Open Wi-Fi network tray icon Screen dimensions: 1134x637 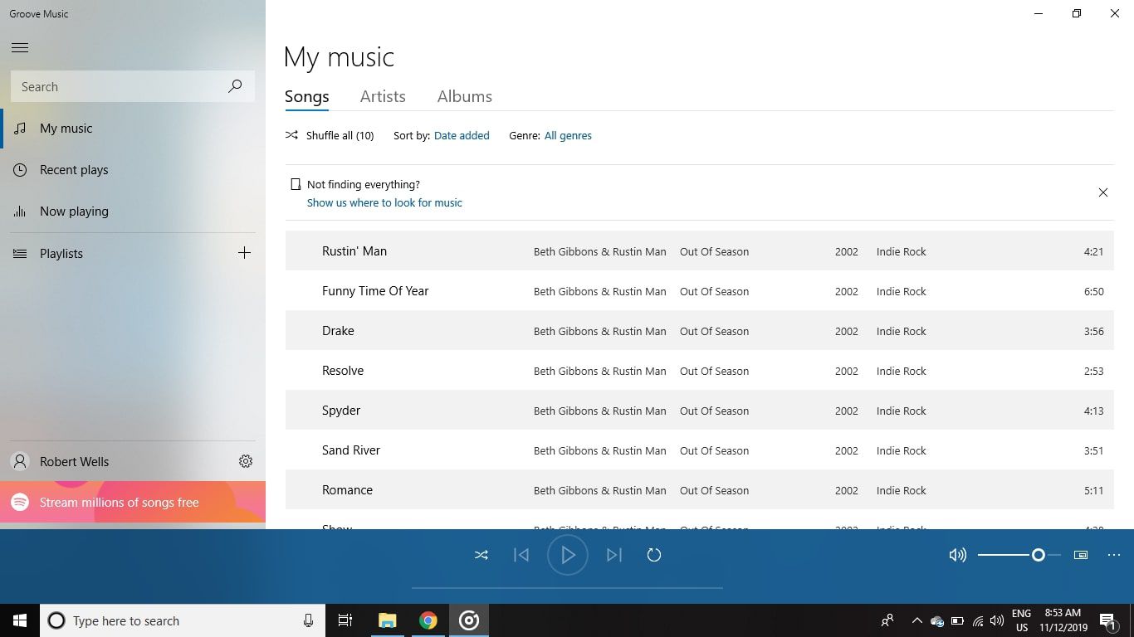pyautogui.click(x=978, y=620)
